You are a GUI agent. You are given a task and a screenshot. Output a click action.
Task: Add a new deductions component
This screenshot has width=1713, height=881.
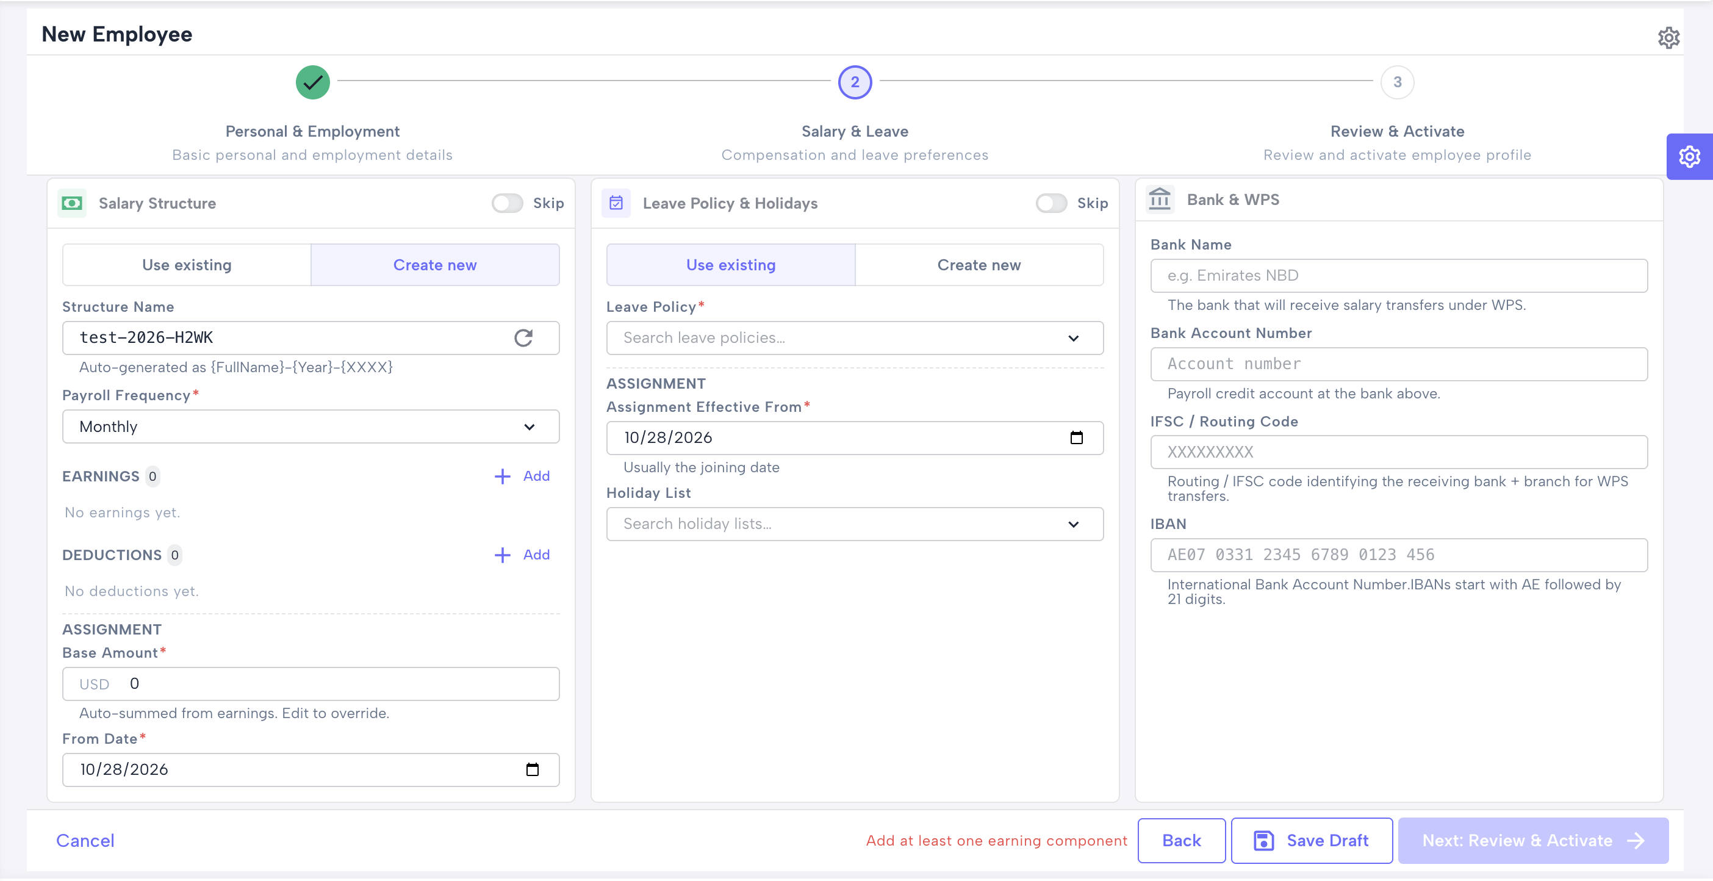pos(522,555)
